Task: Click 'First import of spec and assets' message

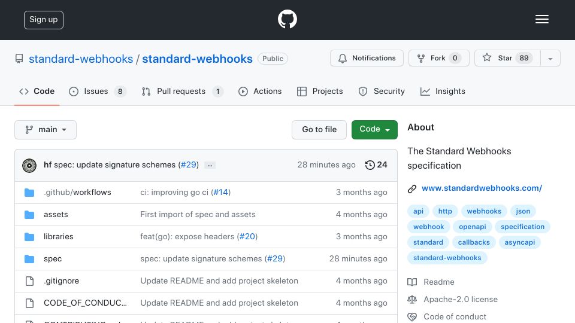Action: [198, 215]
